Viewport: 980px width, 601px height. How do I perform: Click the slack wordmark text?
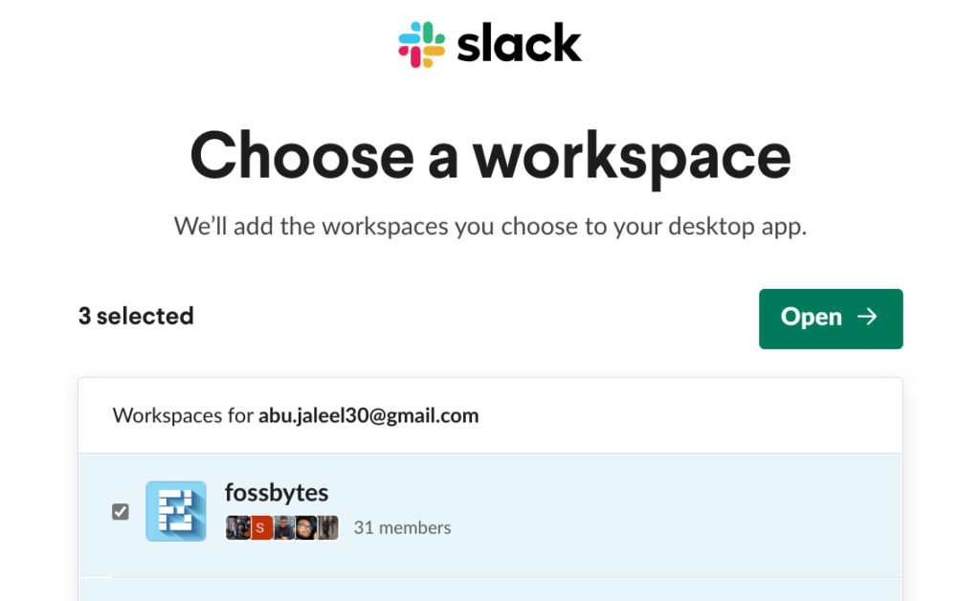pyautogui.click(x=520, y=44)
